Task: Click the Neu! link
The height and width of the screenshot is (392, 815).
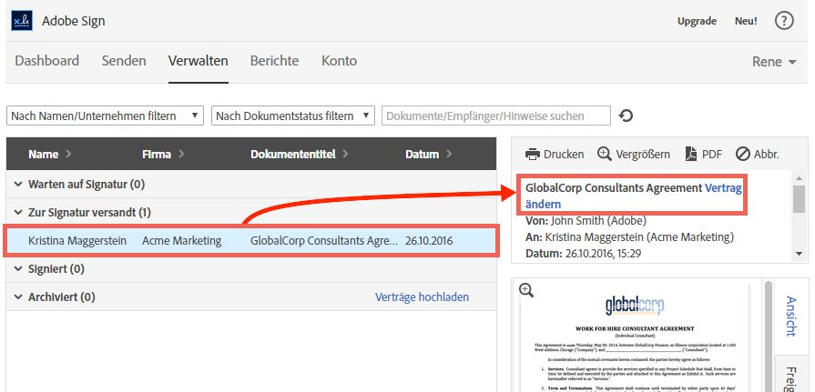Action: 746,21
